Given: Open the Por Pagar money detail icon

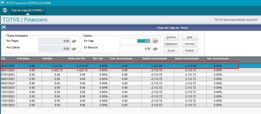Looking at the screenshot, I should (x=74, y=41).
